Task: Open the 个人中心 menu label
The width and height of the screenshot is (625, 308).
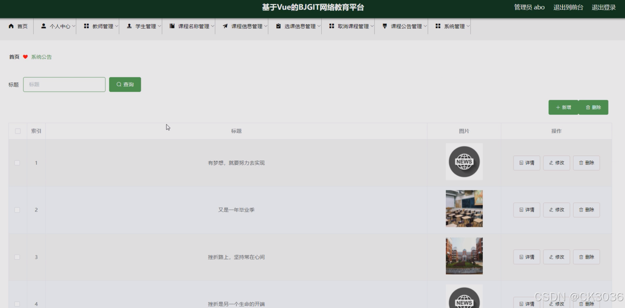Action: click(60, 26)
